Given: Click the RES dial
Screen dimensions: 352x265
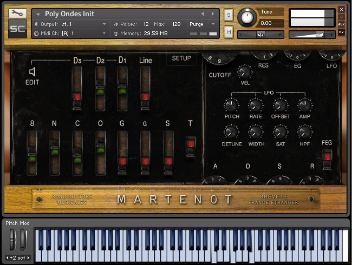Looking at the screenshot, I should [264, 55].
